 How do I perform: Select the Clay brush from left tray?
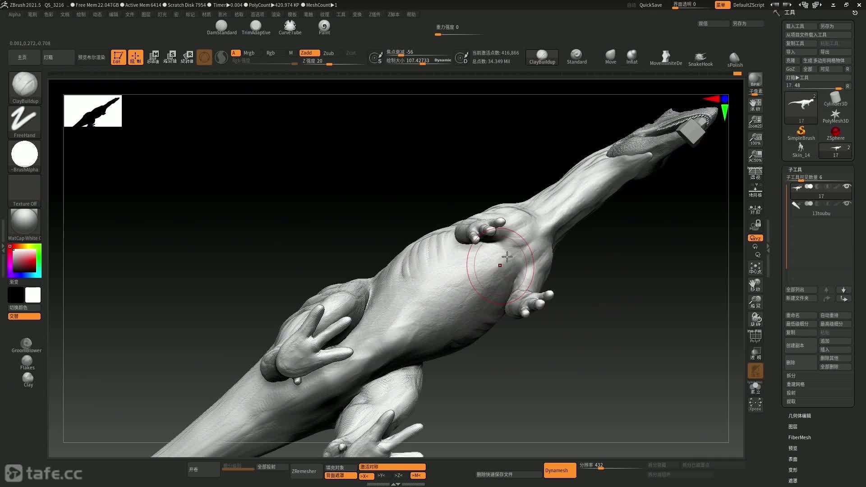click(28, 380)
